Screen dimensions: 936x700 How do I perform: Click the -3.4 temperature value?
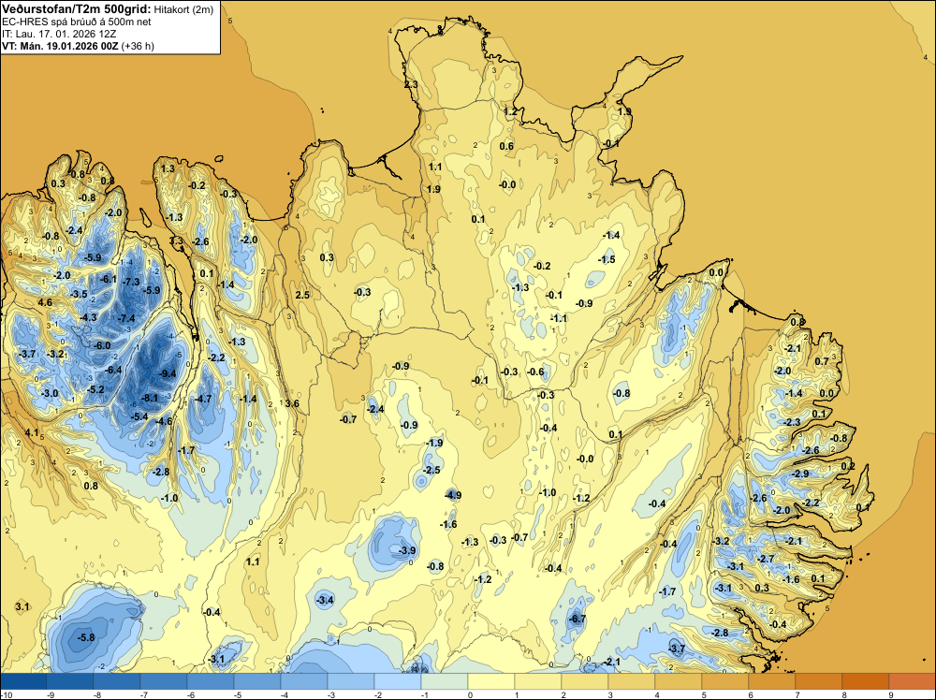tap(326, 600)
